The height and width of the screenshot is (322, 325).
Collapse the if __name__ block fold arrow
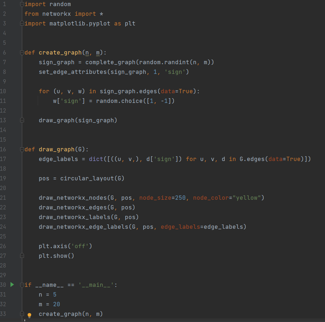click(x=22, y=285)
